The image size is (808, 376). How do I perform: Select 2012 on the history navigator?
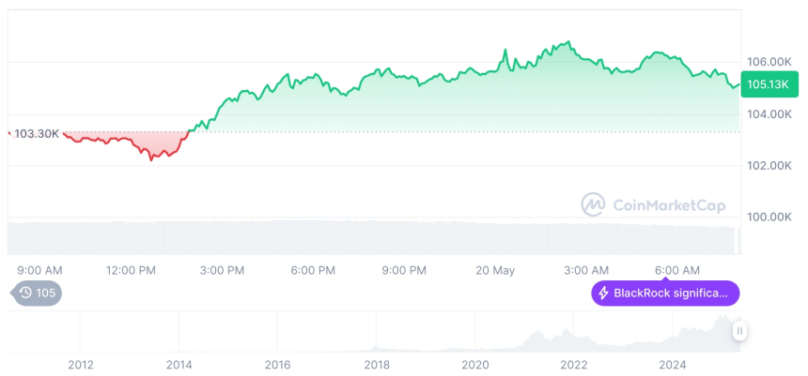tap(80, 365)
